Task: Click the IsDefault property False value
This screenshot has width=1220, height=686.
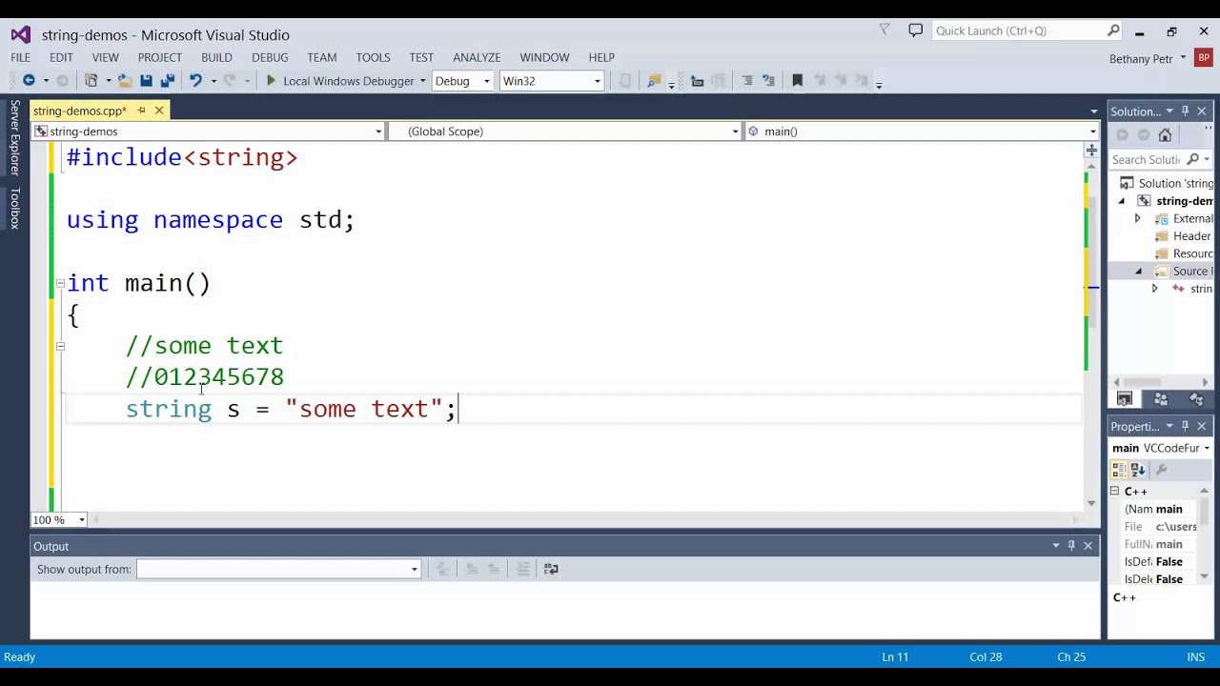Action: click(1169, 562)
